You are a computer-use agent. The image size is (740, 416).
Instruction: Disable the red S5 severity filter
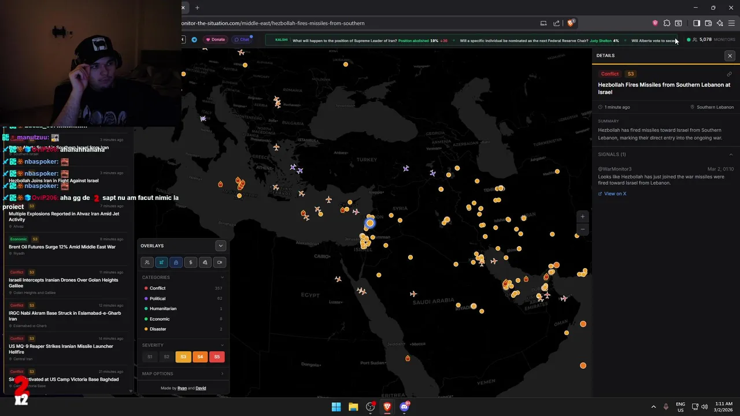click(x=217, y=357)
